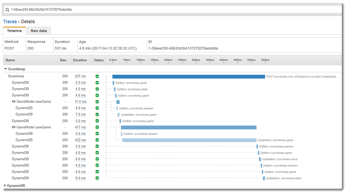Click status check icon for 11.0 ms saveGame row
The width and height of the screenshot is (347, 194).
coord(97,102)
